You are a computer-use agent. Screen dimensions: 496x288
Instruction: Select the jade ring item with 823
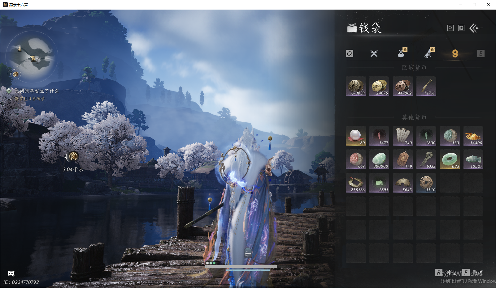pos(450,159)
